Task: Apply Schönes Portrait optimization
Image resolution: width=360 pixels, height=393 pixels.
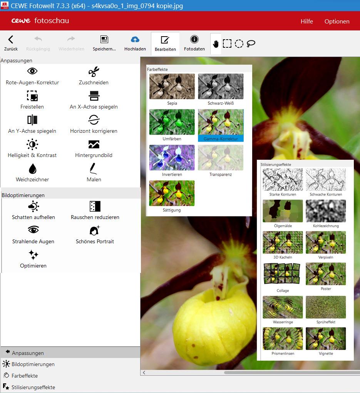Action: (95, 235)
